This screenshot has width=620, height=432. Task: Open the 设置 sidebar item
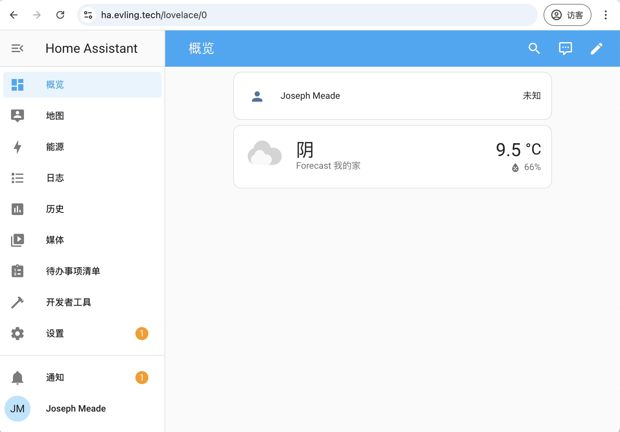(x=82, y=333)
